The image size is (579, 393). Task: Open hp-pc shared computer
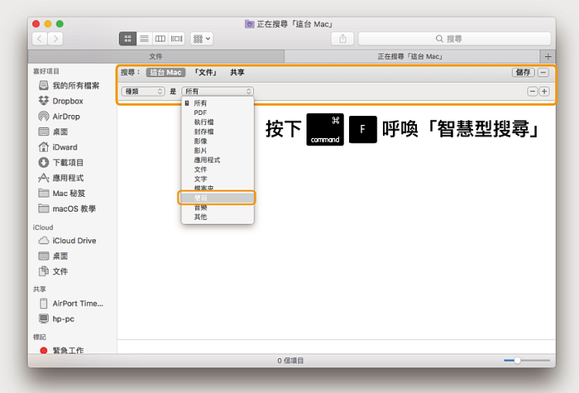pyautogui.click(x=56, y=319)
